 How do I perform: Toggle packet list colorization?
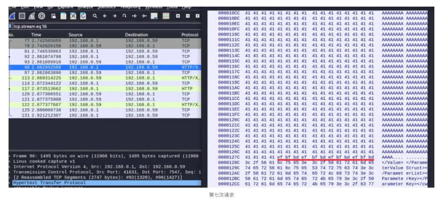[166, 16]
